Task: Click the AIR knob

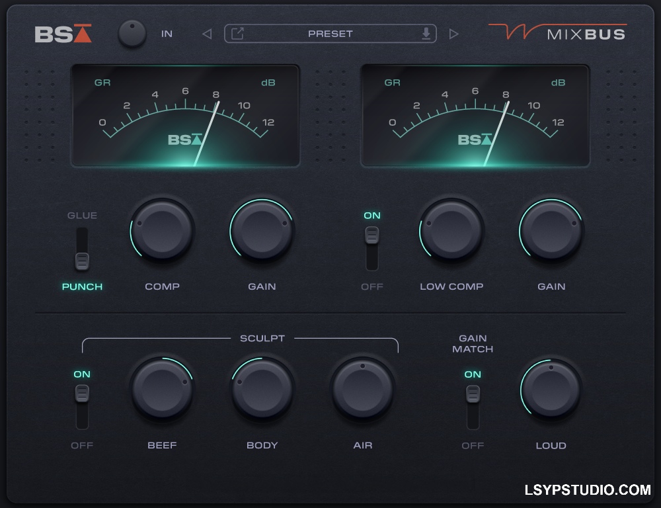Action: pyautogui.click(x=362, y=389)
